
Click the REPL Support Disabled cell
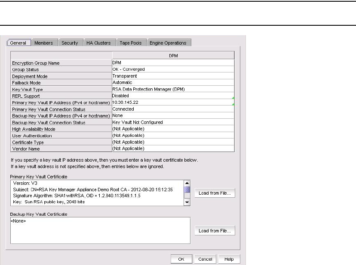(172, 96)
